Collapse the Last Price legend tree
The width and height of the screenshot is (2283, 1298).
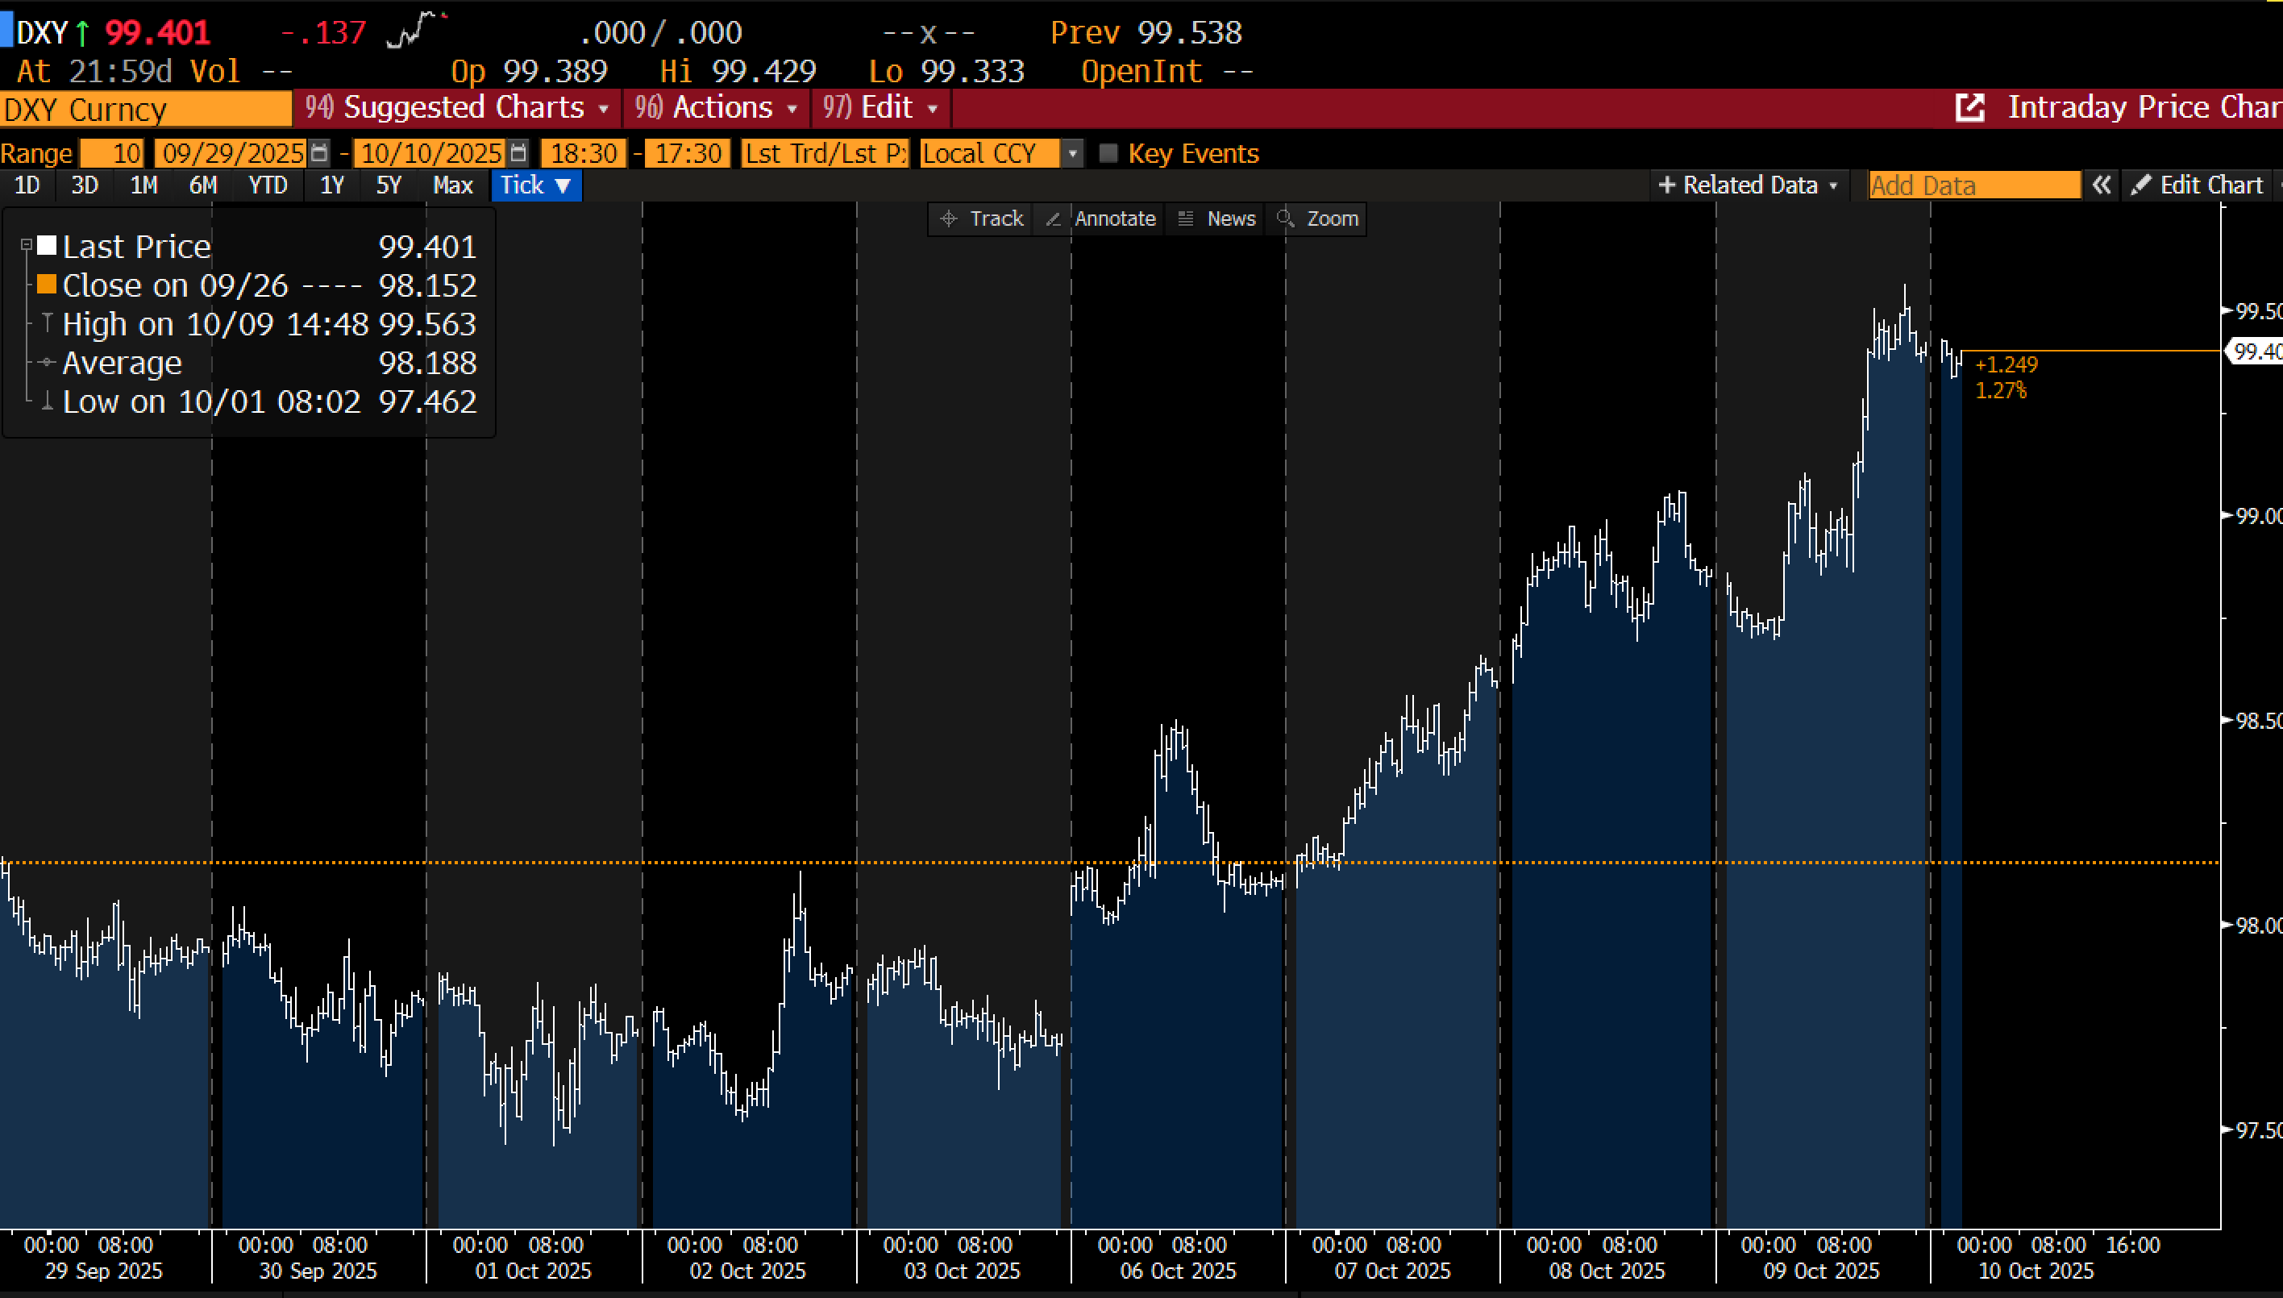tap(27, 244)
